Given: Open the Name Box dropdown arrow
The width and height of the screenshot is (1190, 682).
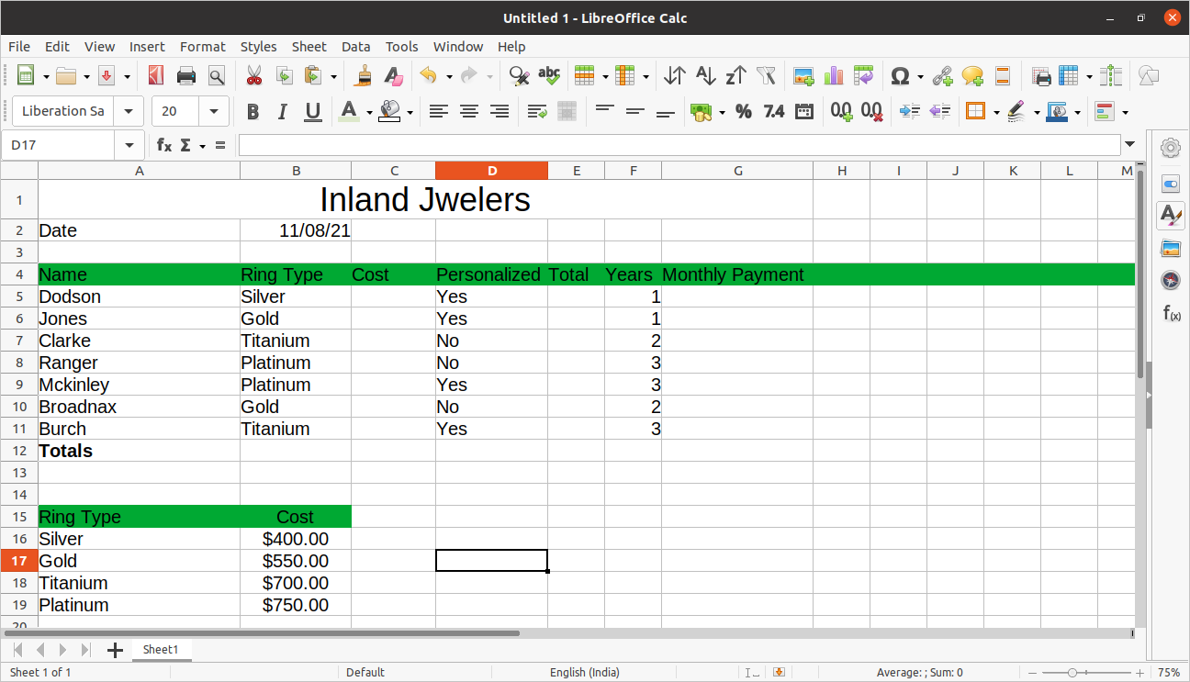Looking at the screenshot, I should pyautogui.click(x=128, y=145).
